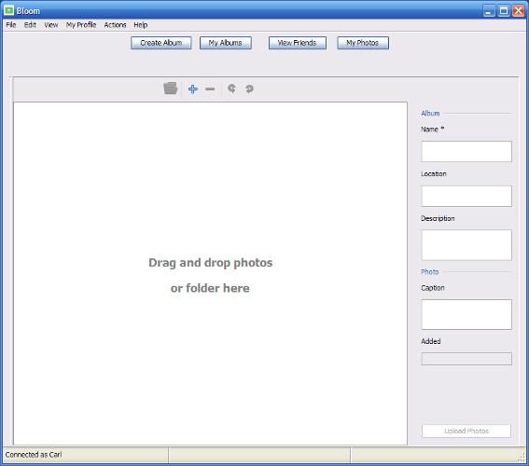This screenshot has width=529, height=466.
Task: Click into the album Description text box
Action: tap(466, 245)
